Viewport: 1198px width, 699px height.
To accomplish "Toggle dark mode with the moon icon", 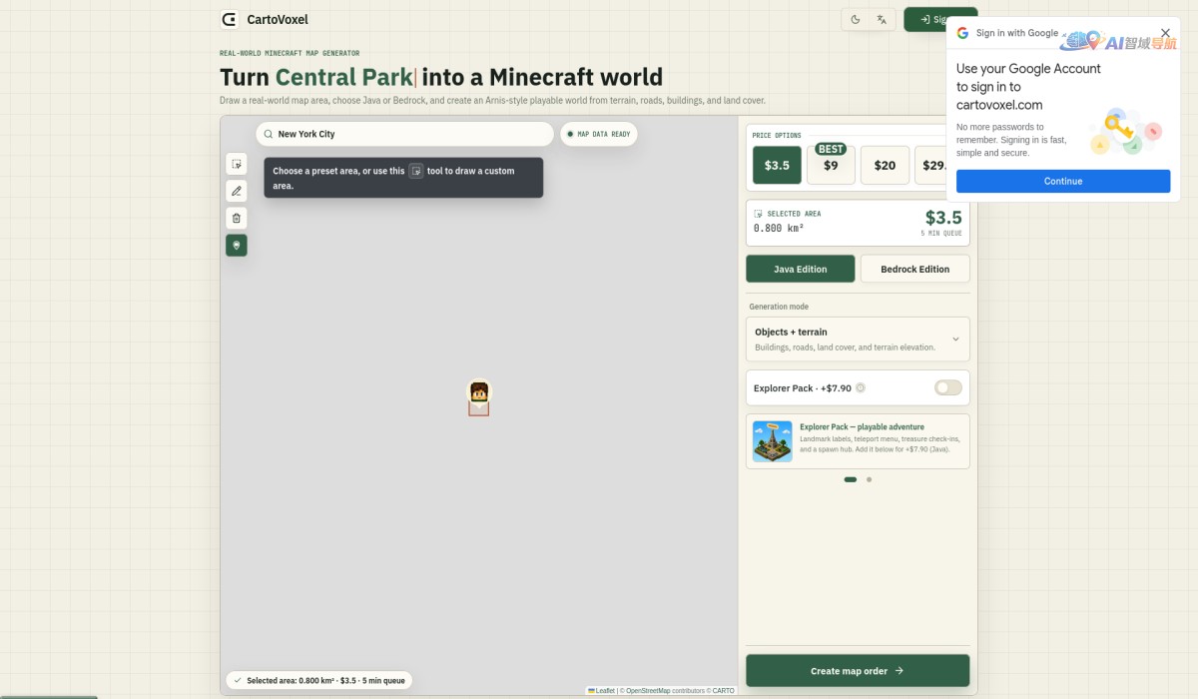I will 856,19.
